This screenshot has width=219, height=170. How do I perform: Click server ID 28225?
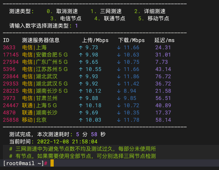(11, 91)
